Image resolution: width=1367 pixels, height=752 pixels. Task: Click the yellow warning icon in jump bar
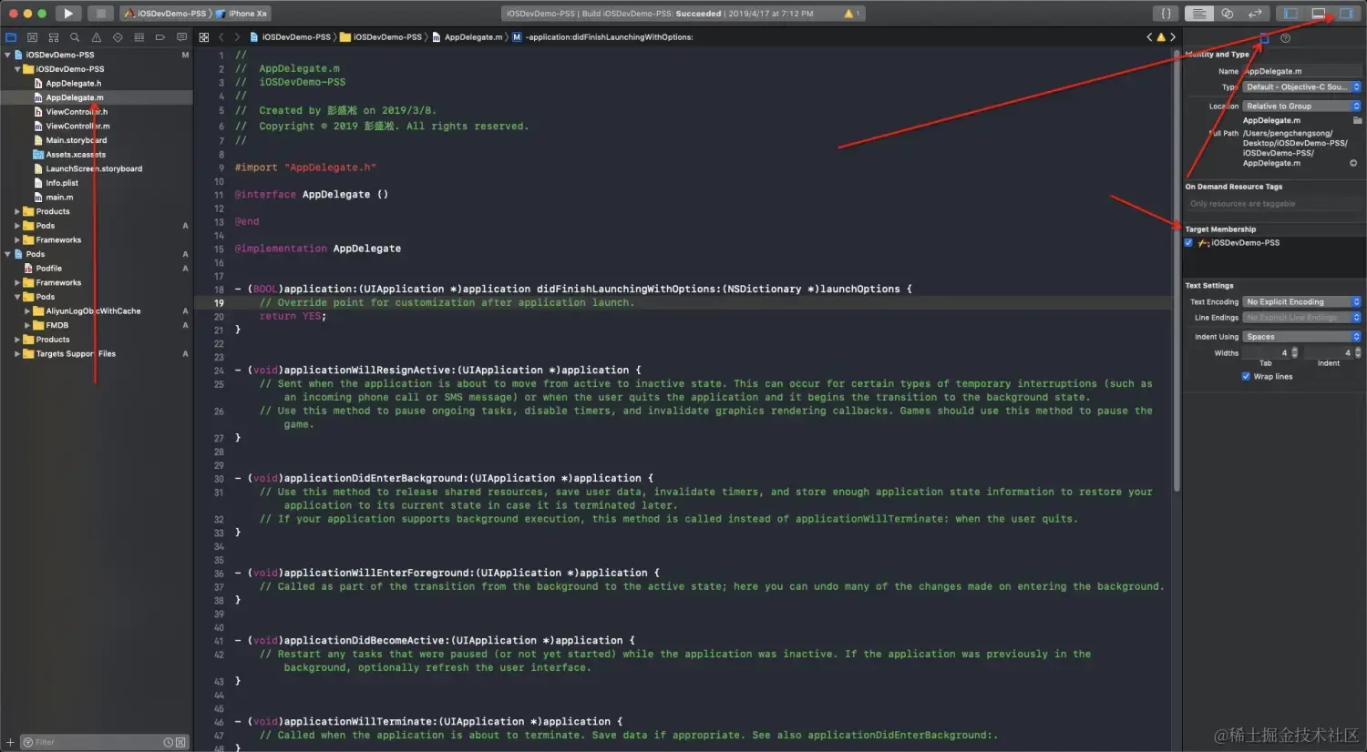pos(1161,37)
